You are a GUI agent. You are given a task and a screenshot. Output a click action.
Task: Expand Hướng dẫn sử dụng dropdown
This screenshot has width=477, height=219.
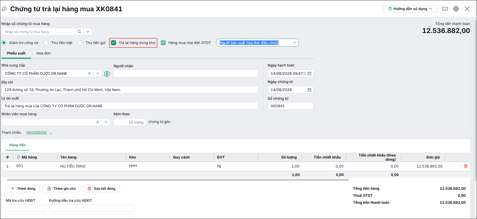tap(410, 9)
